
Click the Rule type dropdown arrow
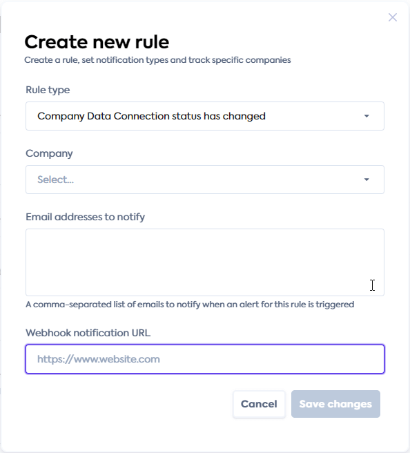click(x=367, y=116)
